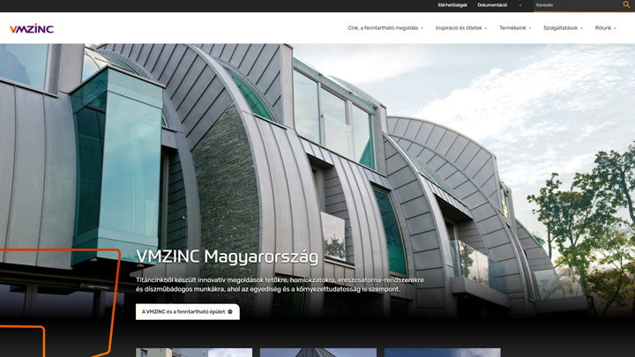Screen dimensions: 635x357
Task: Expand the Inspiráció és ötletek menu
Action: pos(461,28)
